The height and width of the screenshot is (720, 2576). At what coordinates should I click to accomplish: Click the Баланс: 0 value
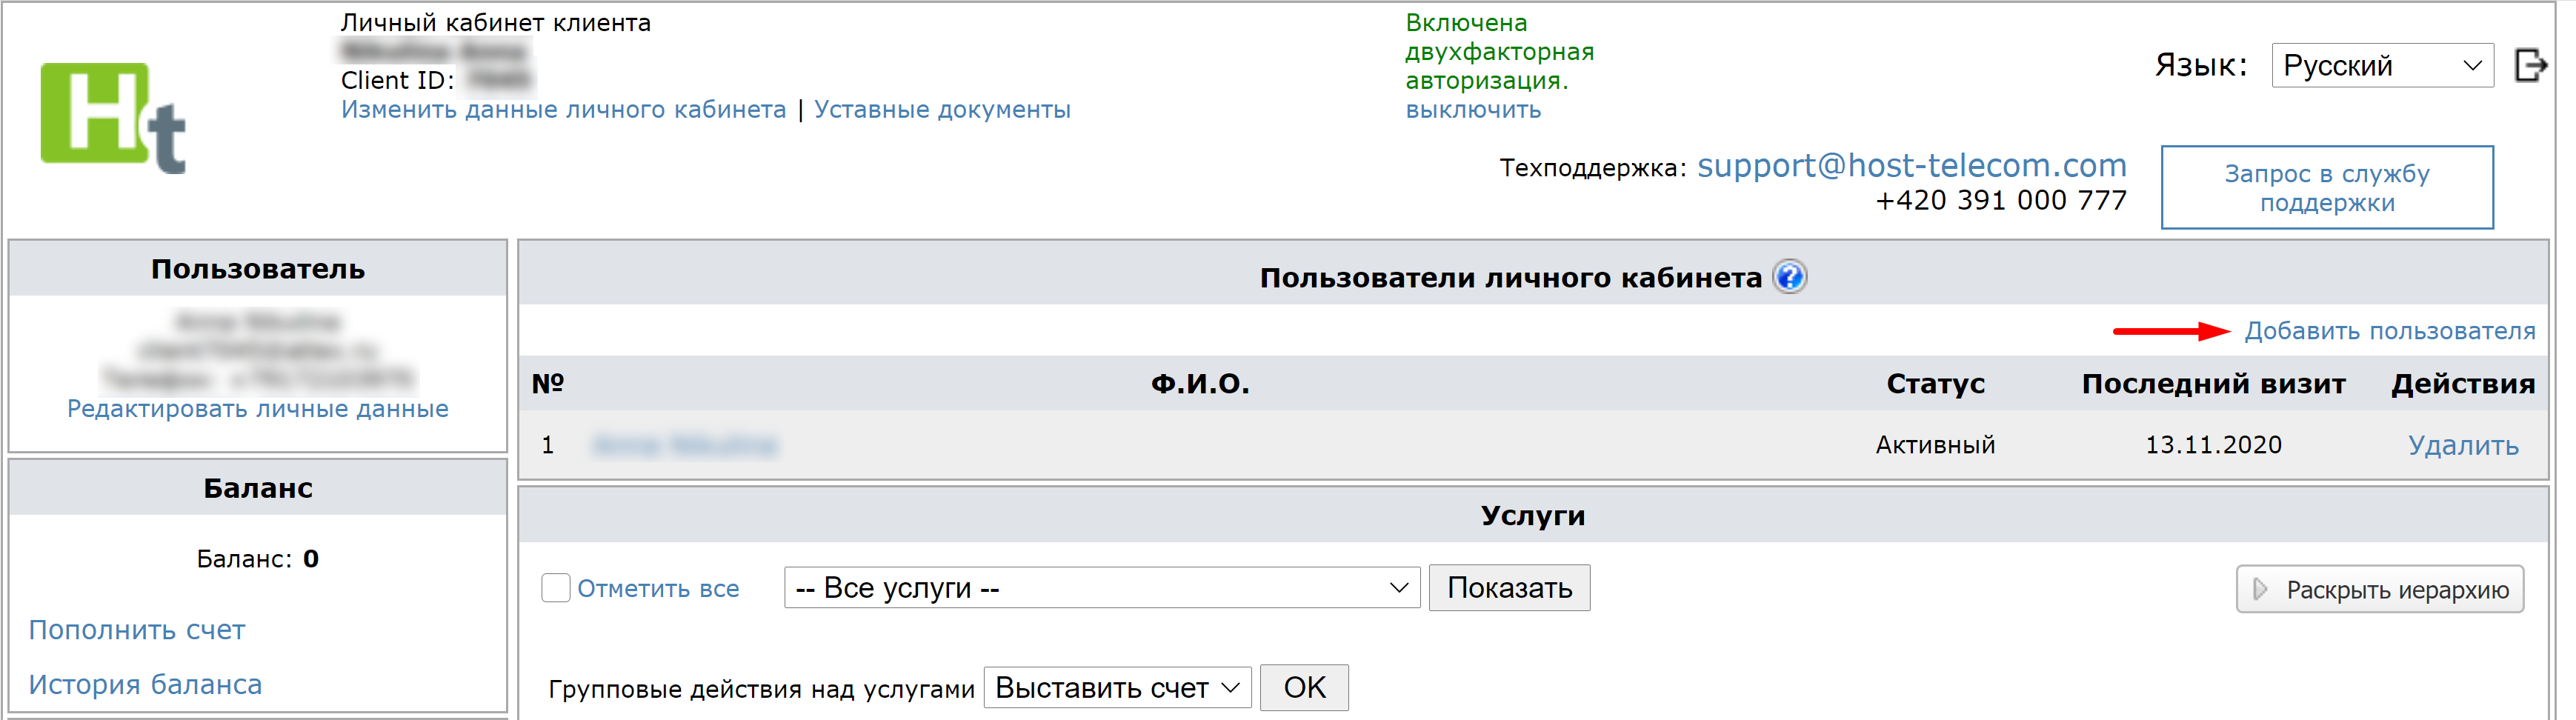(258, 559)
